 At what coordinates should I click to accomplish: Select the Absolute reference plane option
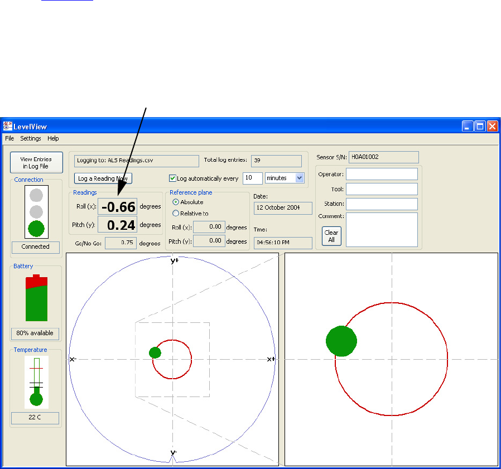pyautogui.click(x=175, y=202)
